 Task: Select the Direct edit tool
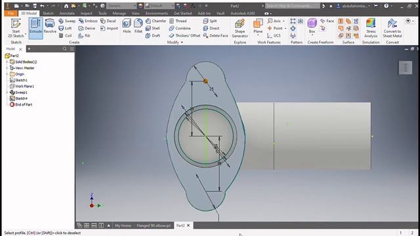coord(211,28)
